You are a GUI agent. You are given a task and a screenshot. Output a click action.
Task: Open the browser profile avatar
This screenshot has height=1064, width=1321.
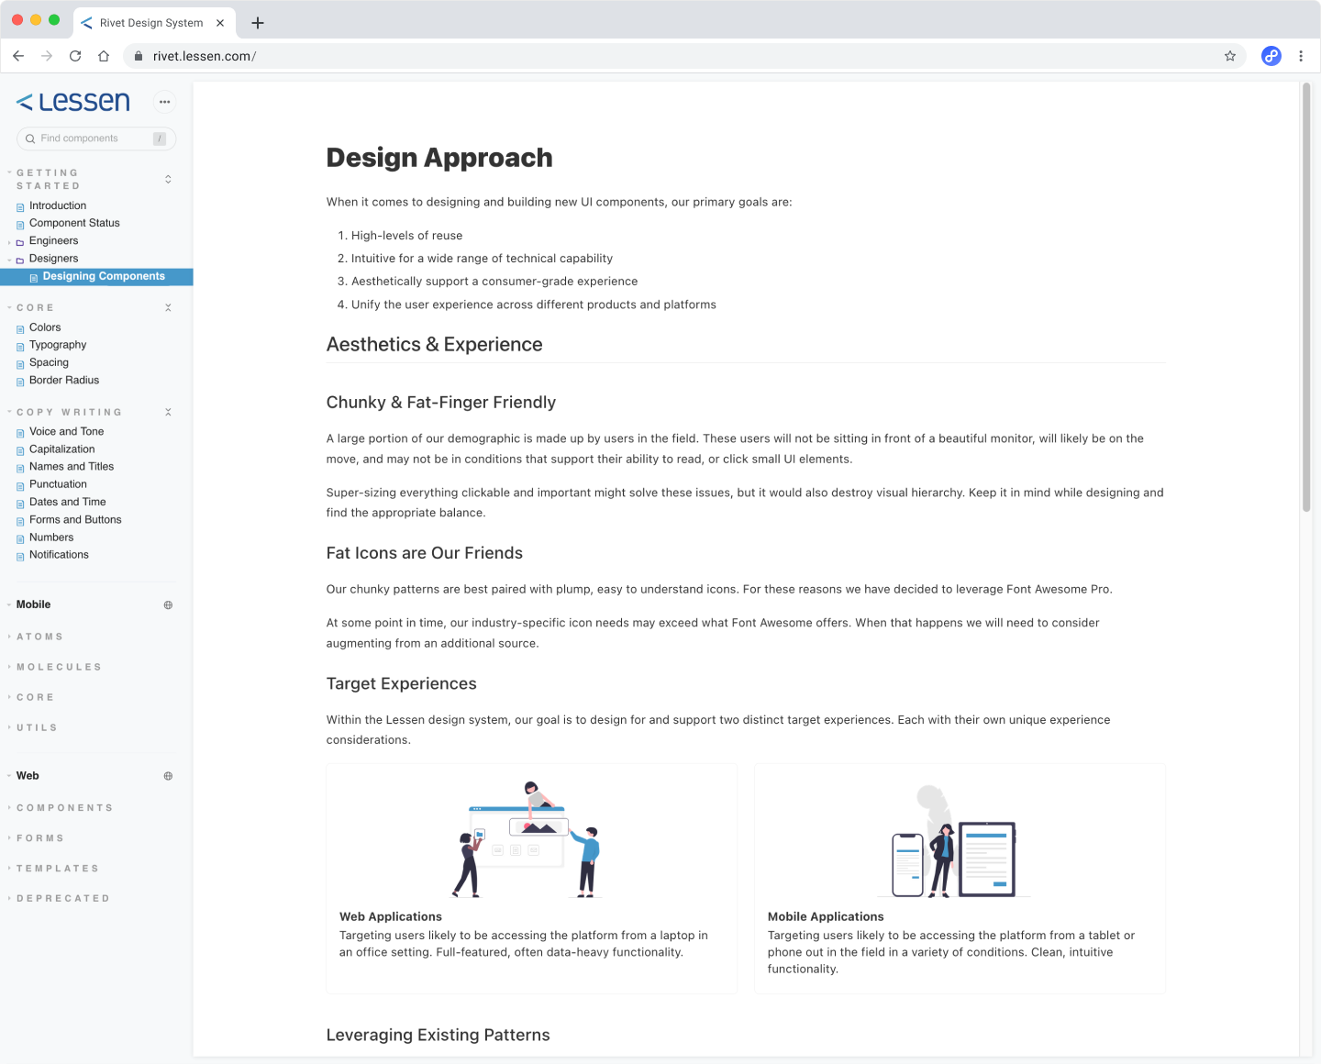coord(1271,56)
